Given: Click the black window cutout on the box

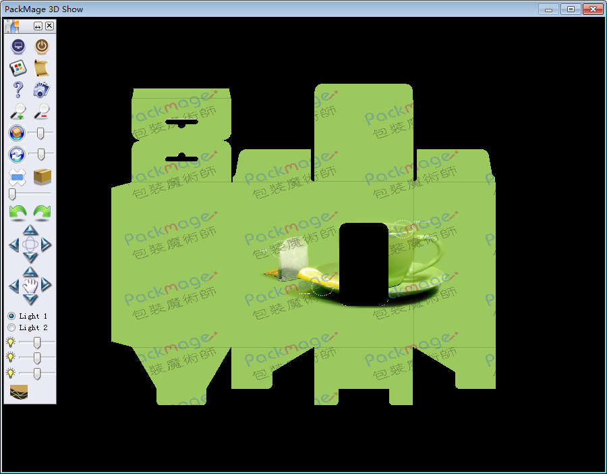Looking at the screenshot, I should (364, 264).
